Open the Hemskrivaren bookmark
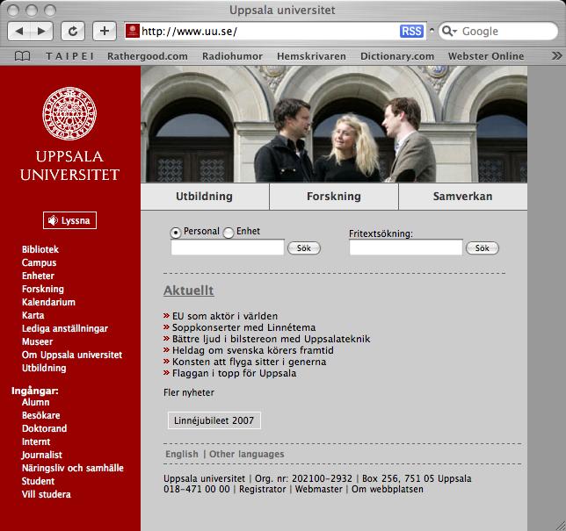 click(x=311, y=56)
